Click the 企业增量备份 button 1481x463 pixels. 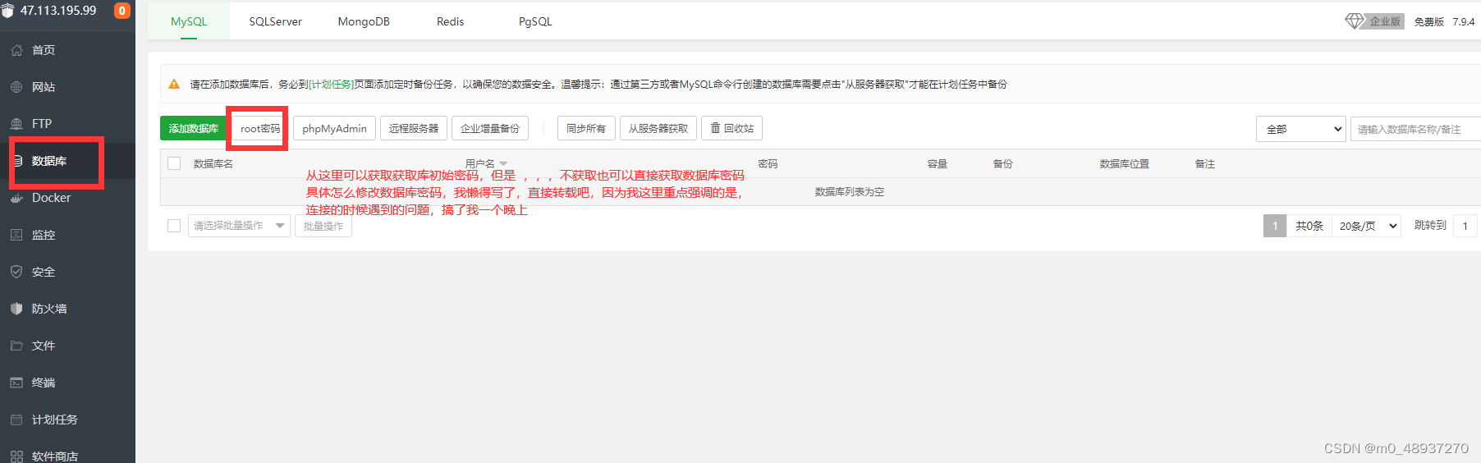(x=490, y=128)
